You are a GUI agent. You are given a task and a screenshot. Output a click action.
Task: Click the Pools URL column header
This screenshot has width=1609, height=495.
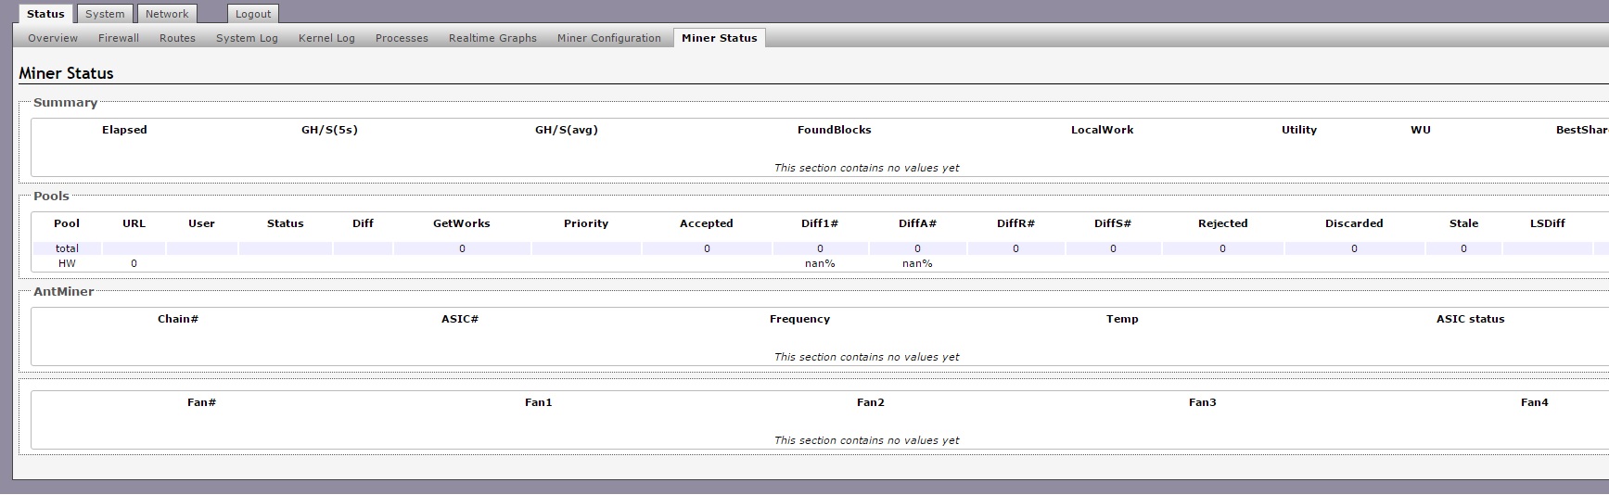134,223
